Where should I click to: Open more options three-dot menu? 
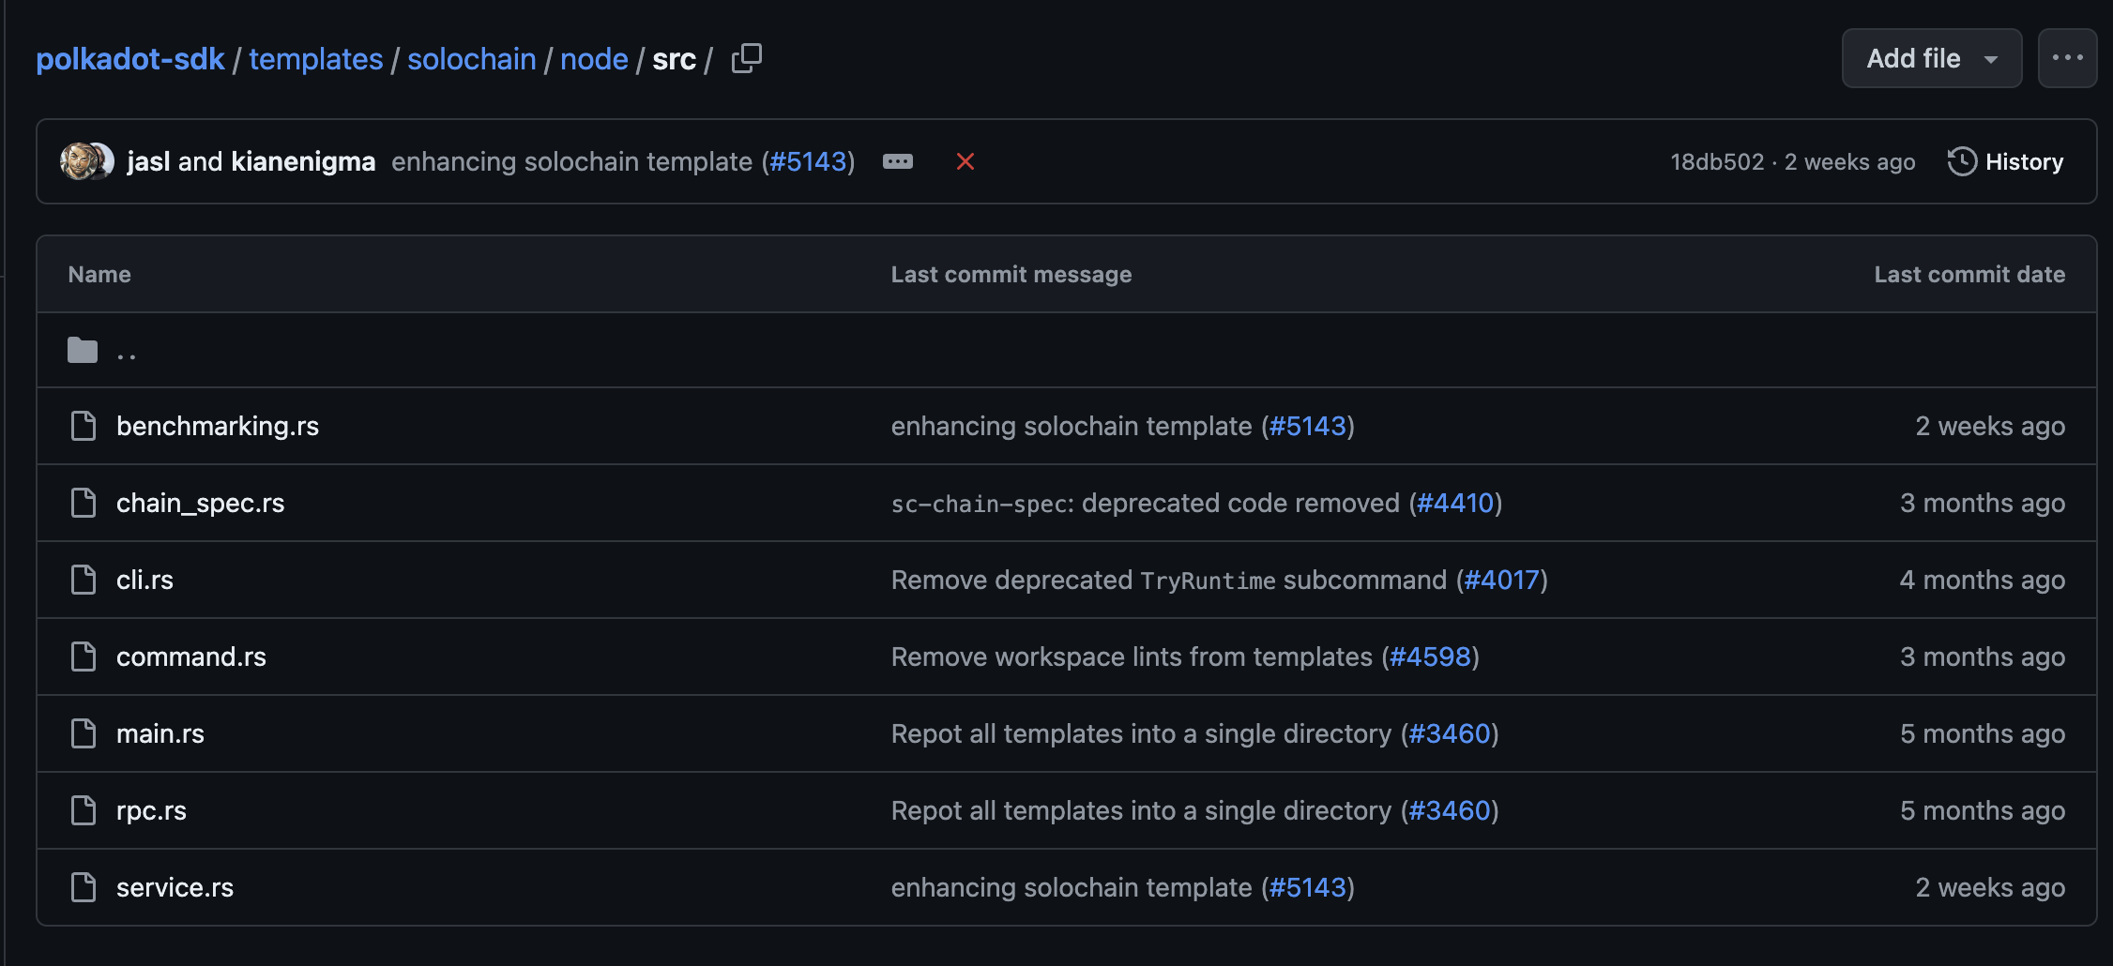point(2067,58)
